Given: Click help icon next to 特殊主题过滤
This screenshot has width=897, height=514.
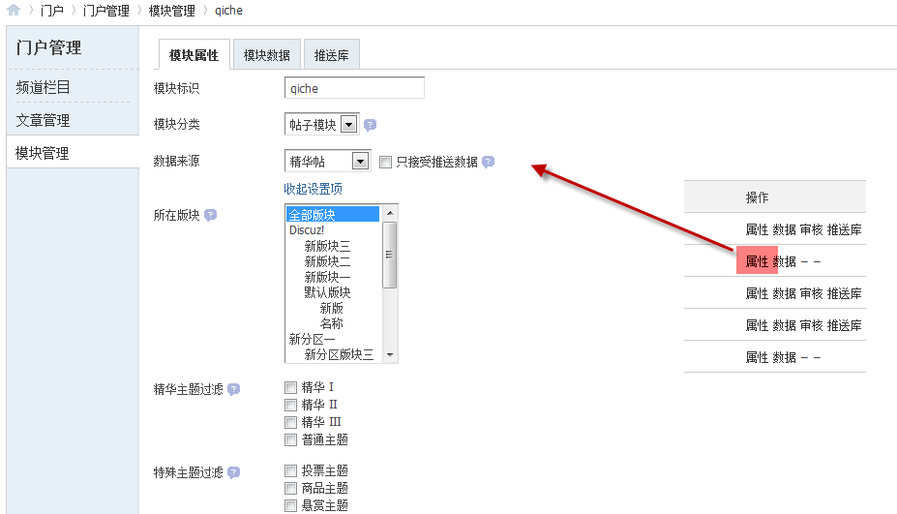Looking at the screenshot, I should pos(233,472).
